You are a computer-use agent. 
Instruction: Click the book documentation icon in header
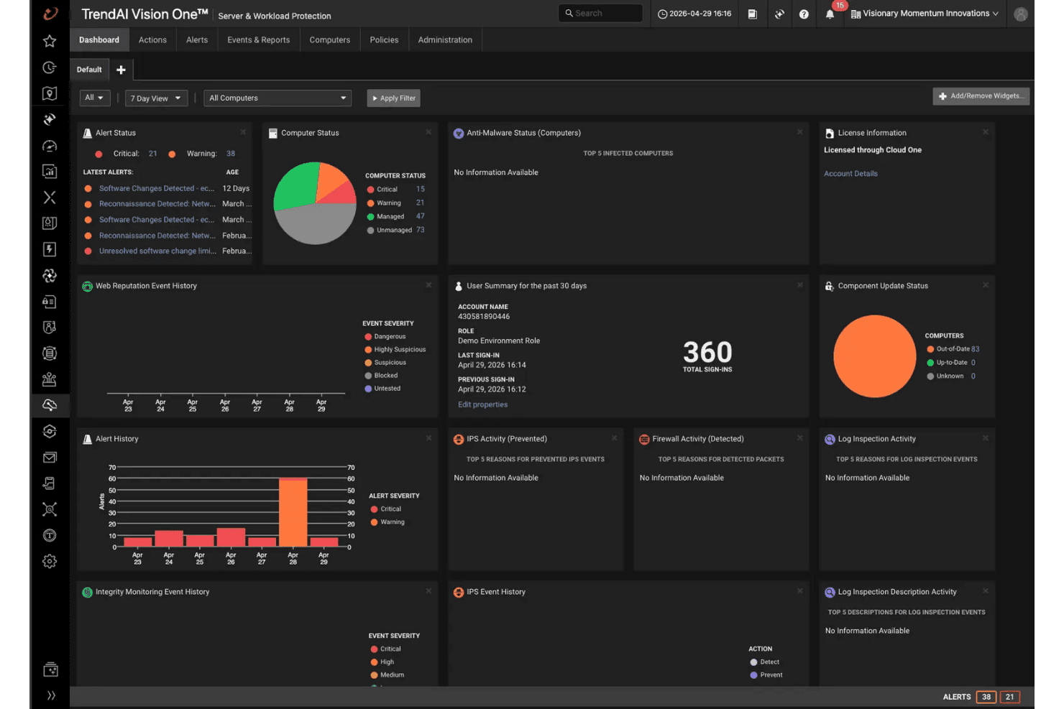[752, 14]
